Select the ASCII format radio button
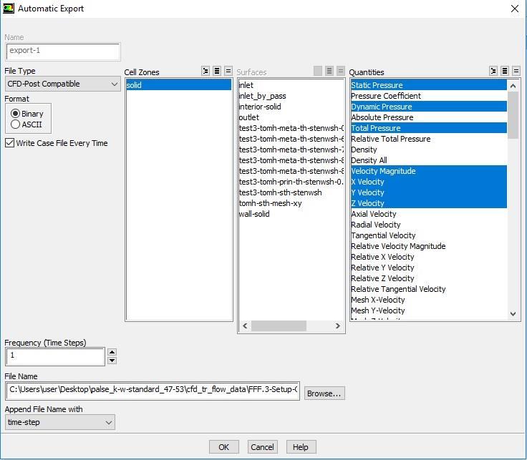 [15, 124]
